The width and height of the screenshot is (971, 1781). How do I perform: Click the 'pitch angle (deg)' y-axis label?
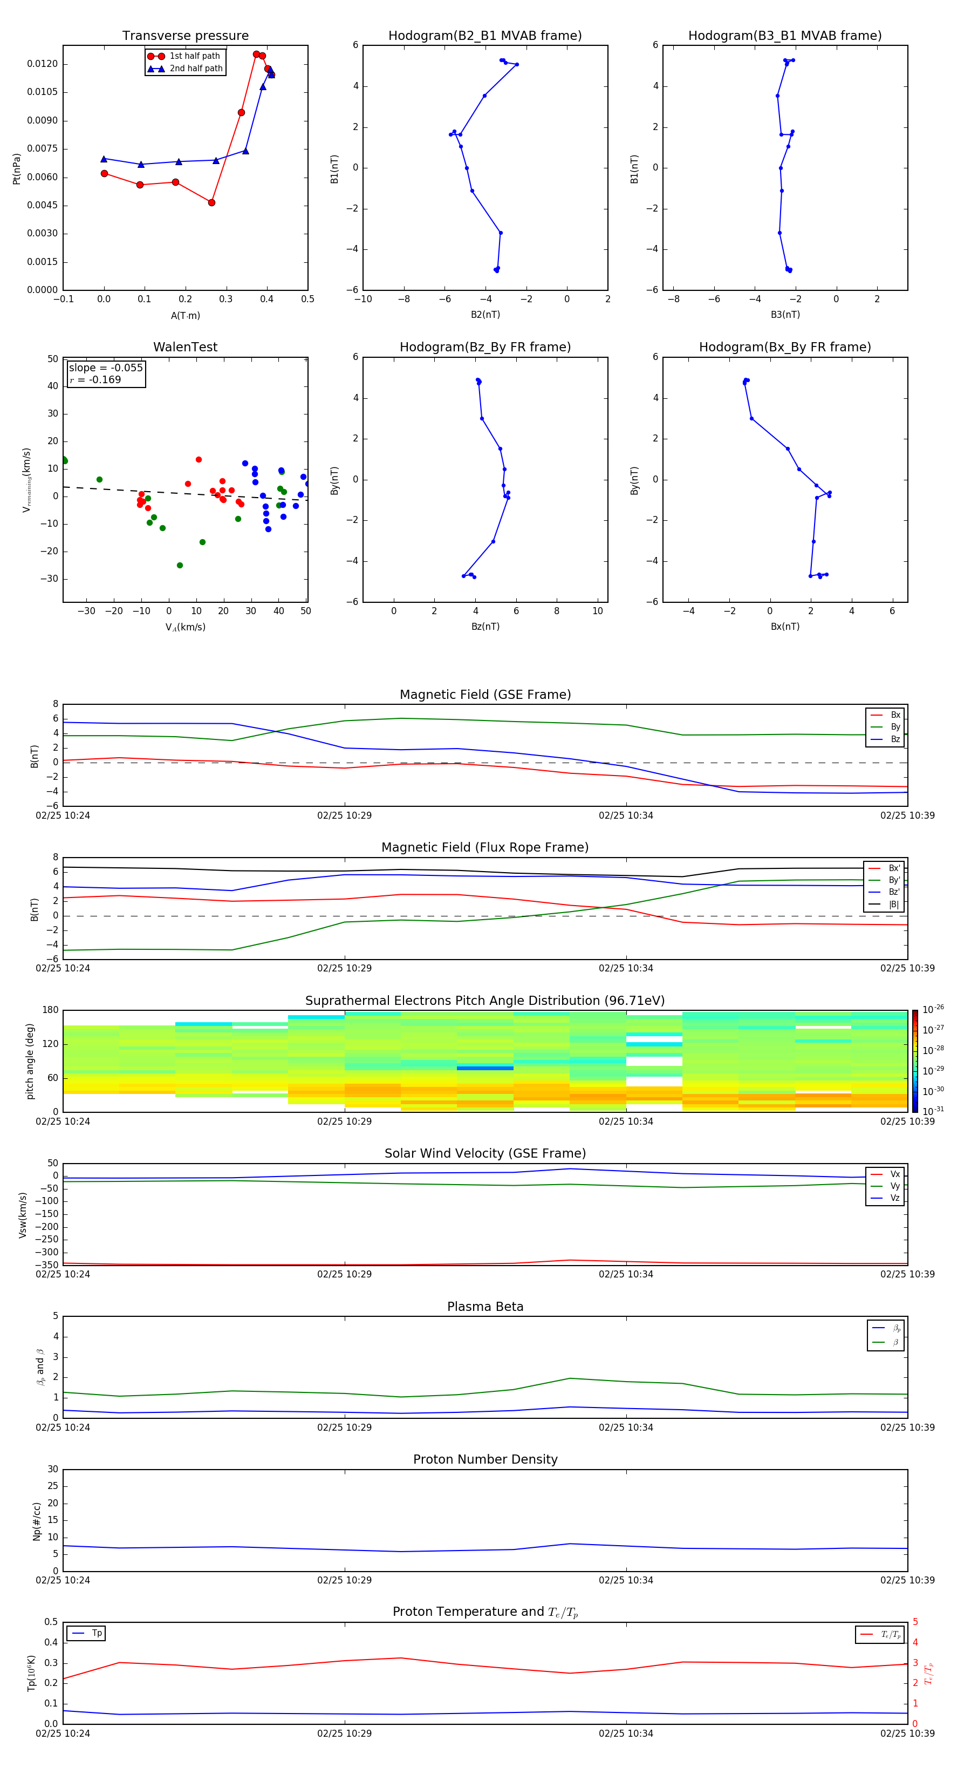(30, 1061)
